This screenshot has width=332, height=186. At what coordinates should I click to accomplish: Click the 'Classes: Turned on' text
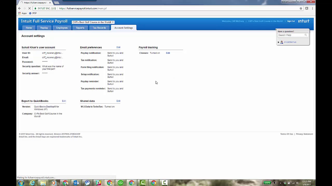[150, 53]
